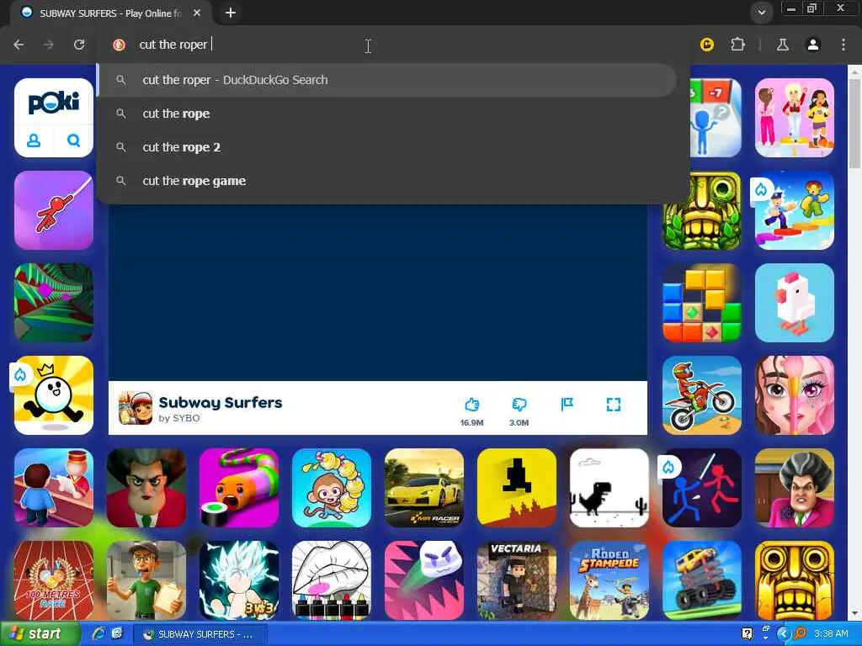
Task: Choose "cut the roper - DuckDuckGo Search" suggestion
Action: 387,80
